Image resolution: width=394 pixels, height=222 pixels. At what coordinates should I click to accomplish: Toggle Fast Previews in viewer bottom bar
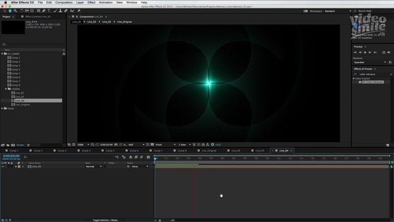pos(198,145)
